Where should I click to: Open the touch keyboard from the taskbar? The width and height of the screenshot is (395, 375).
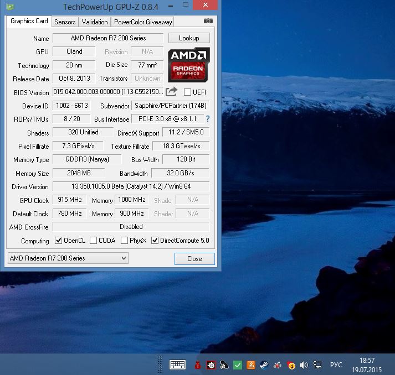[177, 365]
